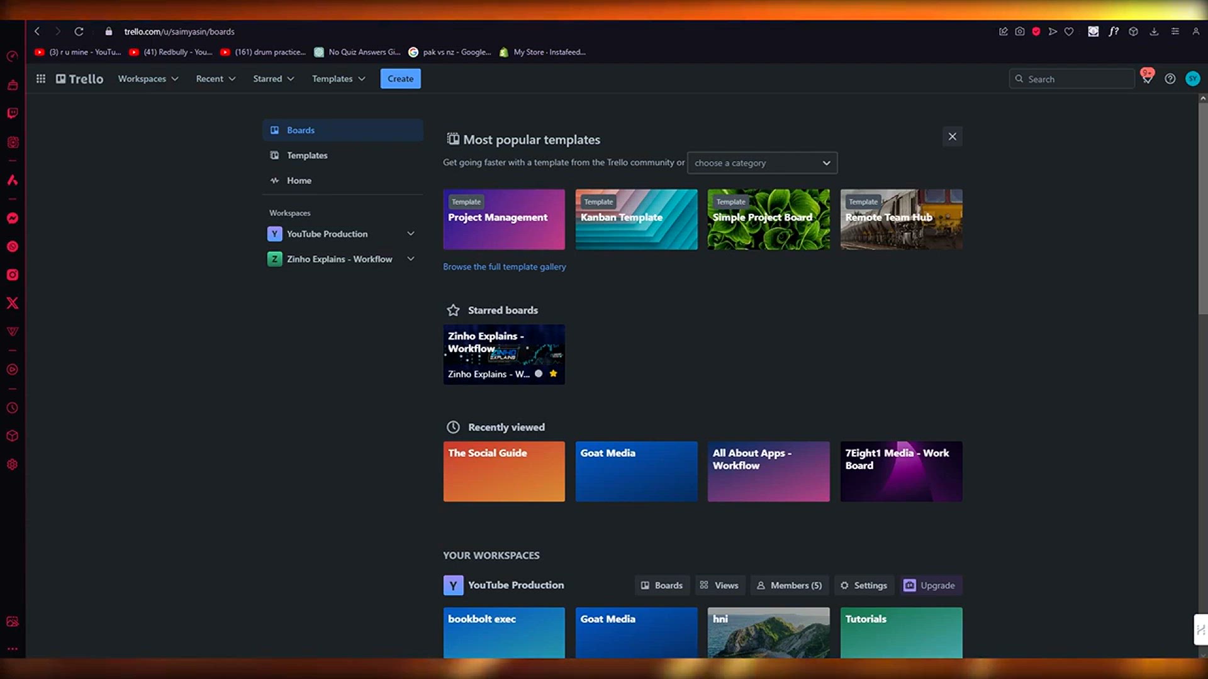Open the bookbolt exec board
The image size is (1208, 679).
(x=504, y=632)
